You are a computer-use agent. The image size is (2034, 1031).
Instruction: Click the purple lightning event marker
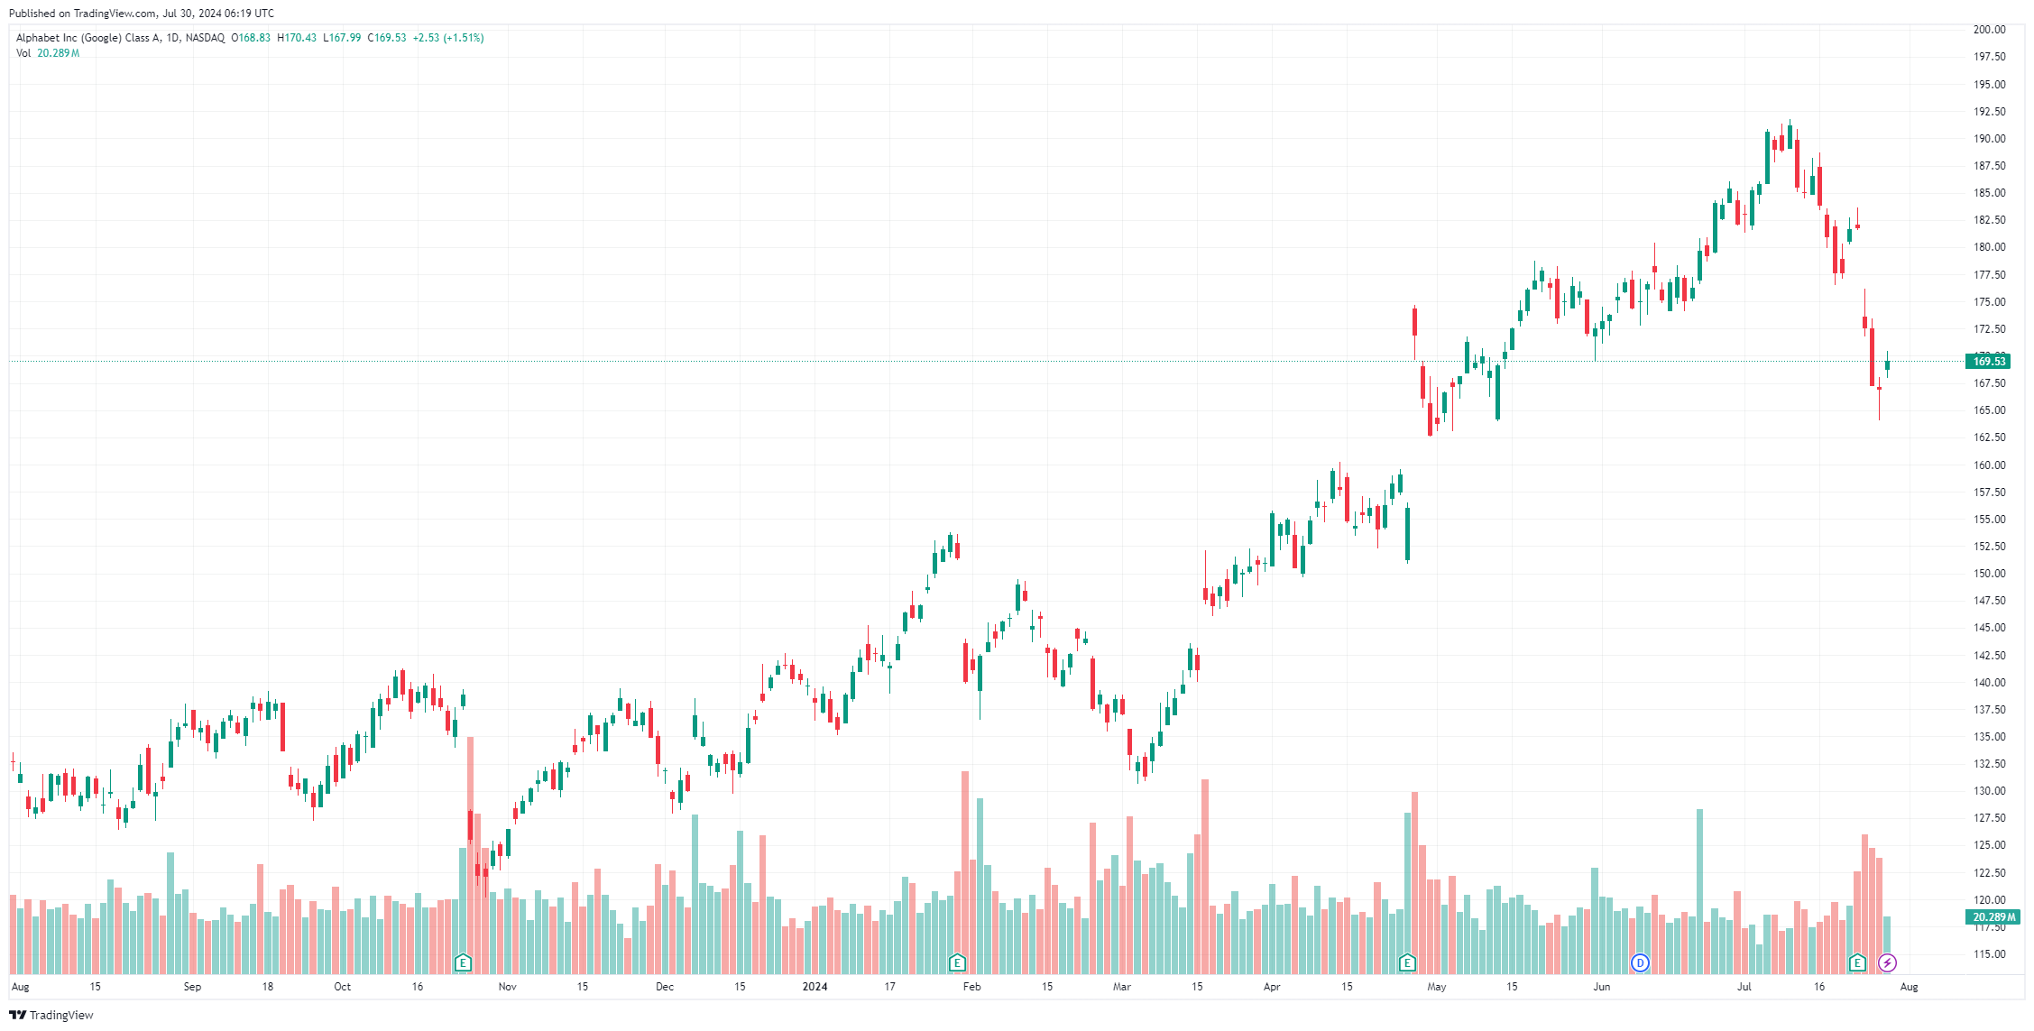pyautogui.click(x=1887, y=962)
